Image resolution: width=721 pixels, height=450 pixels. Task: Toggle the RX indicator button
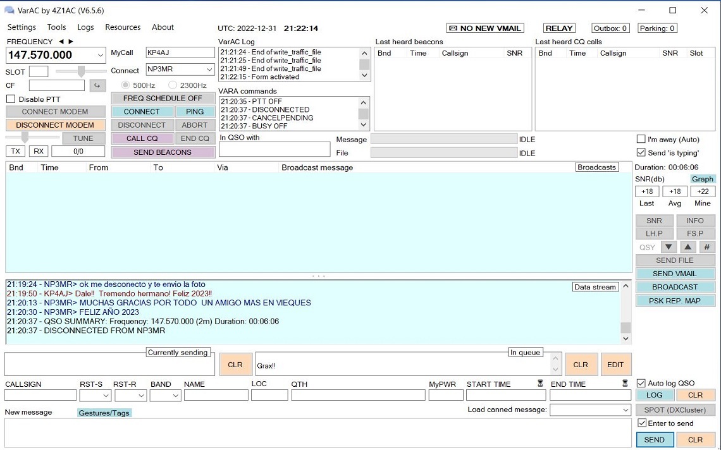click(x=39, y=151)
